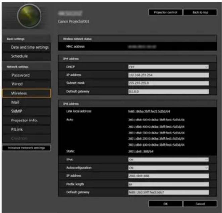Click the green lens logo icon
The image size is (222, 213).
[x=29, y=16]
